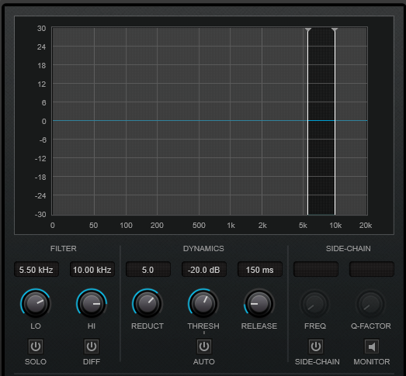Click the left band triangle handle
The width and height of the screenshot is (406, 376).
pos(308,30)
